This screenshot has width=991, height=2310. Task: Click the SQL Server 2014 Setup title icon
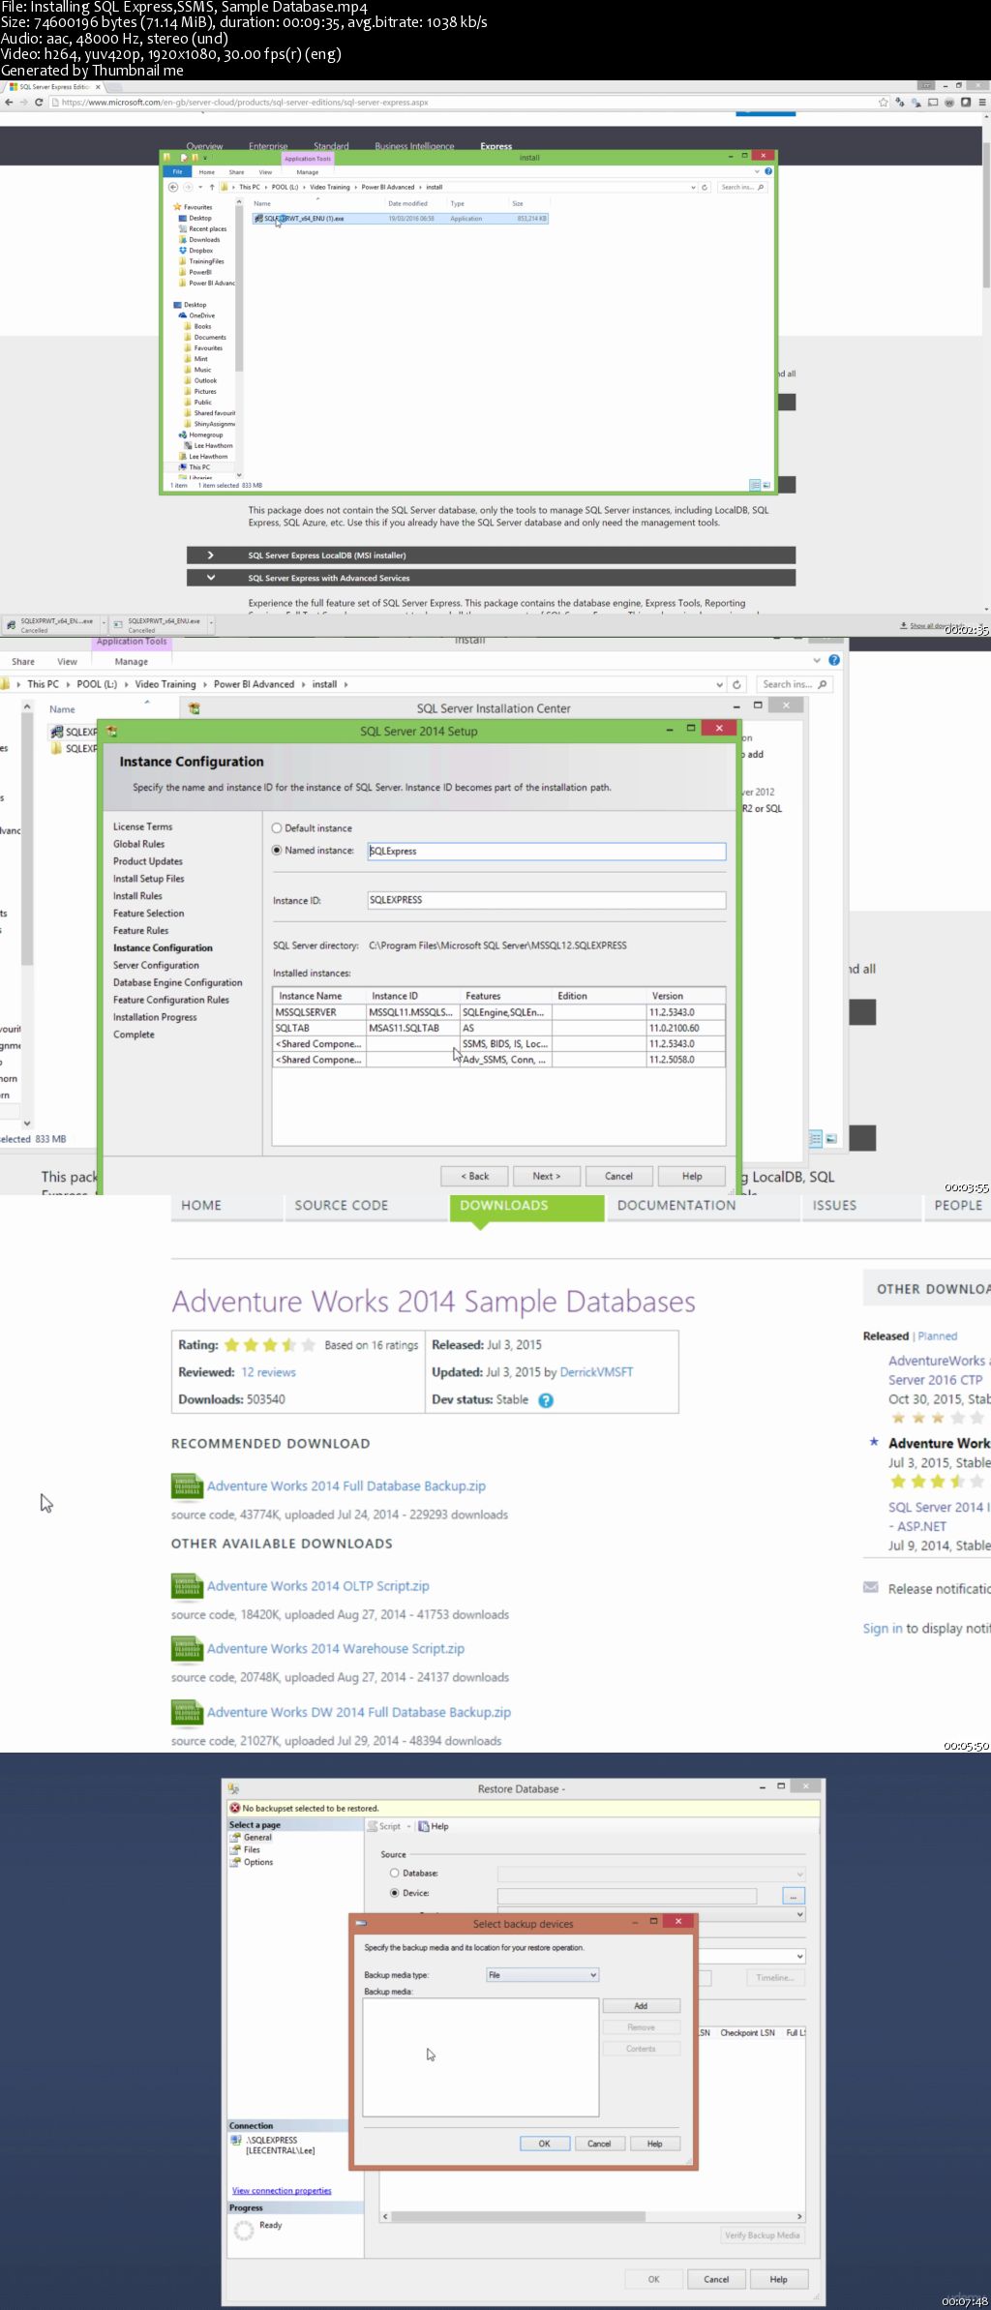pyautogui.click(x=111, y=732)
